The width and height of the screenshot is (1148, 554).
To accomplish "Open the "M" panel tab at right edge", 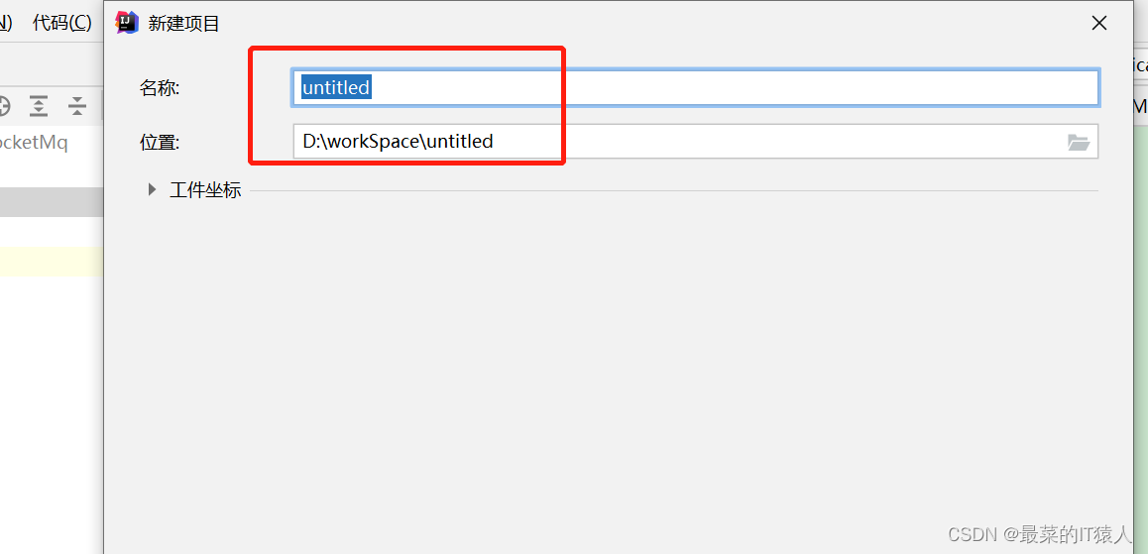I will pos(1139,106).
